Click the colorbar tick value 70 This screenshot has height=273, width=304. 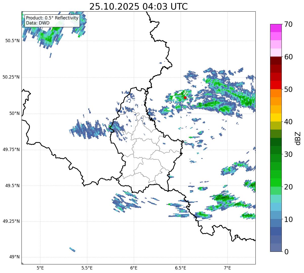(288, 24)
